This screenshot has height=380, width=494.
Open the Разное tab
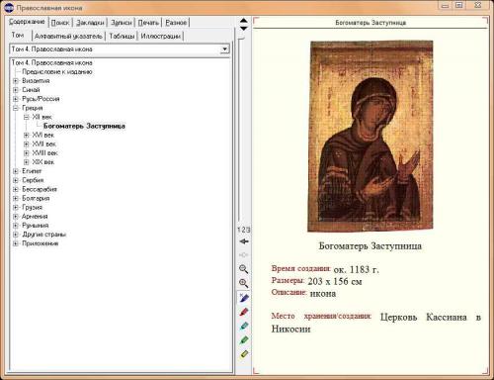pyautogui.click(x=176, y=23)
